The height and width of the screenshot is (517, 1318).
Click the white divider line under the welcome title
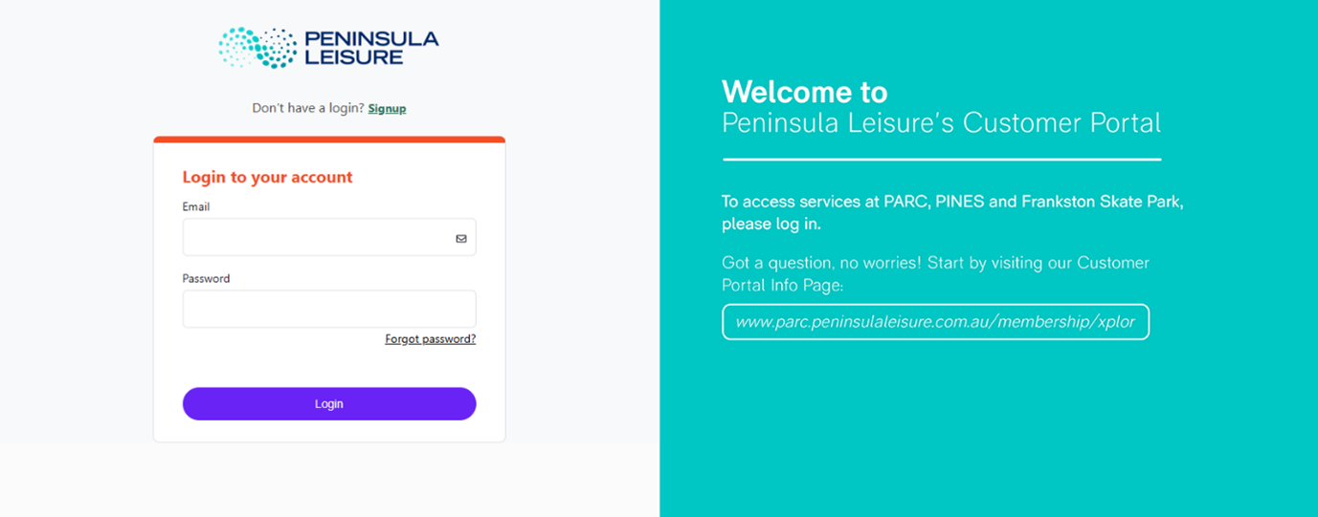point(942,160)
